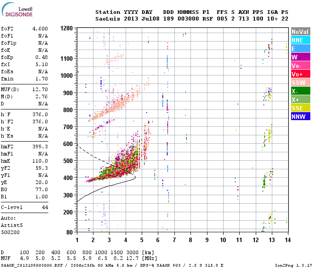Click the B1 value 1.00
This screenshot has height=268, width=313.
(42, 197)
